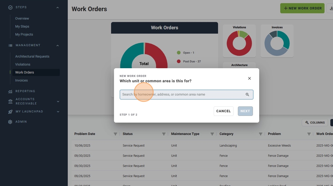Image resolution: width=333 pixels, height=186 pixels.
Task: Sort by Category column header
Action: click(226, 134)
